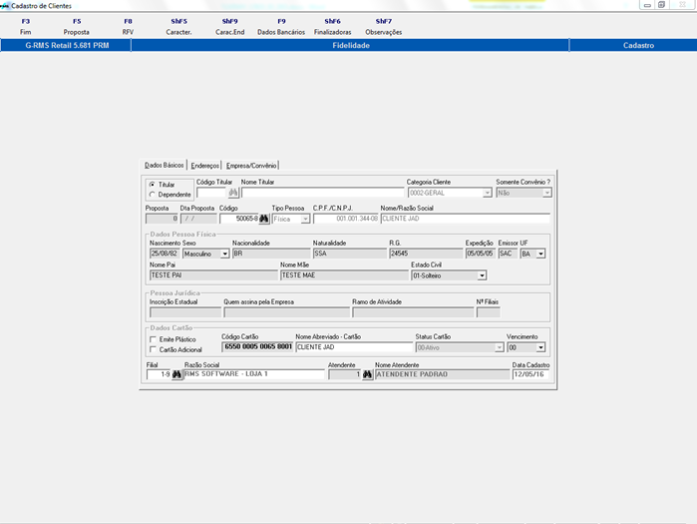Open ShF5 Caracter. from the toolbar

pos(178,27)
